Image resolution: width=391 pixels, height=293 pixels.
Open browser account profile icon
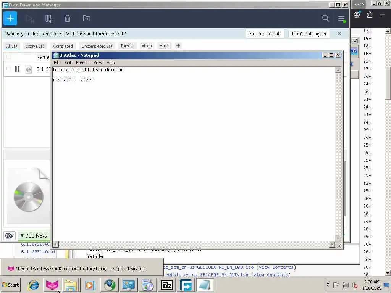(357, 15)
